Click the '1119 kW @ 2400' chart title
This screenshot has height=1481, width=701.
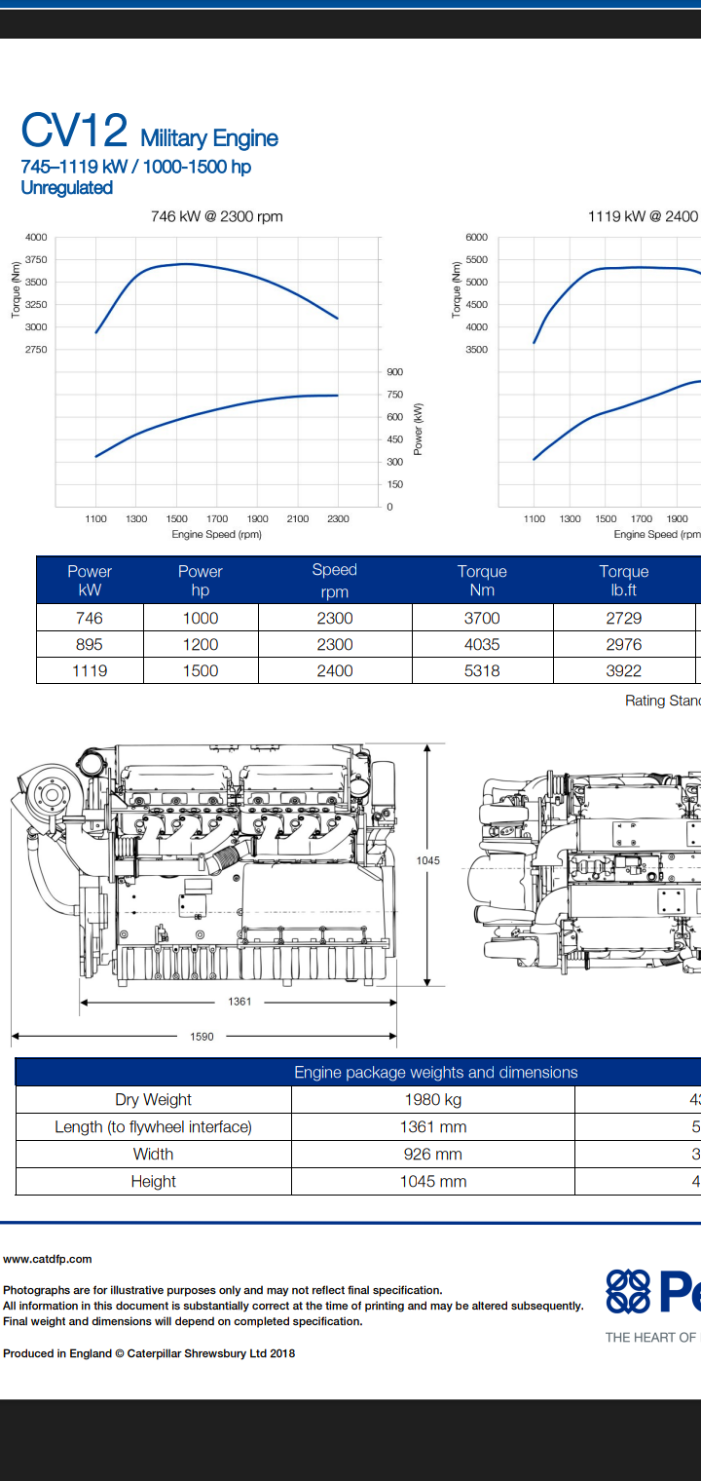(644, 216)
